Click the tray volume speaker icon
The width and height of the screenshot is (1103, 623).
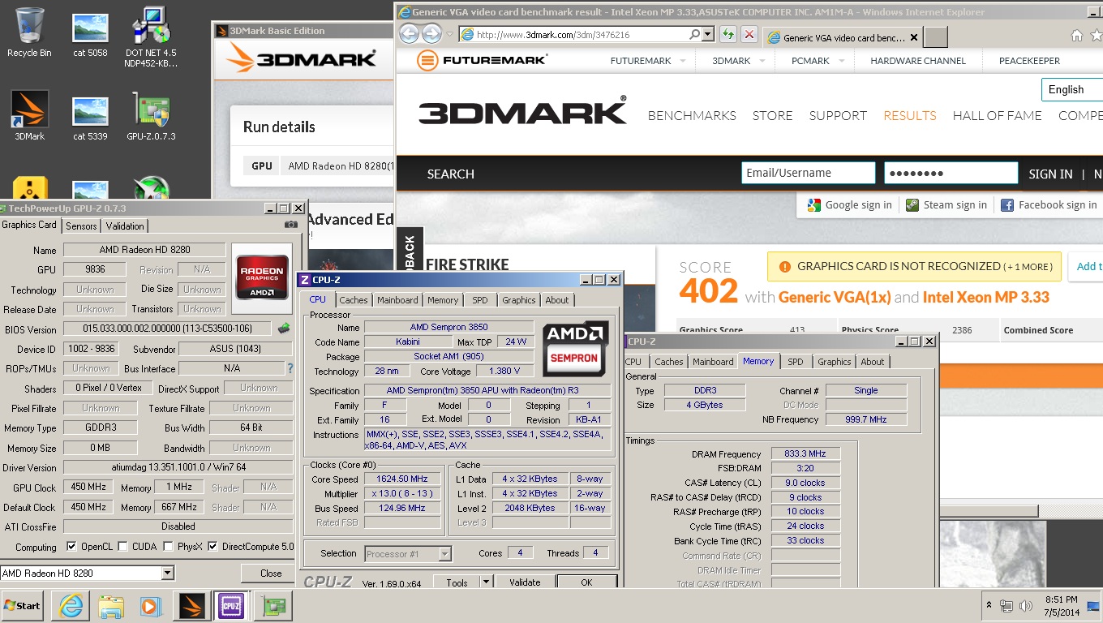(x=1025, y=605)
